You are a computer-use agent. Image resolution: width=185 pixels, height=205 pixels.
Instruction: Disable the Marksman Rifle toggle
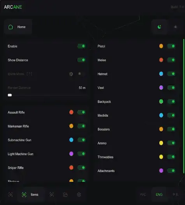point(81,126)
